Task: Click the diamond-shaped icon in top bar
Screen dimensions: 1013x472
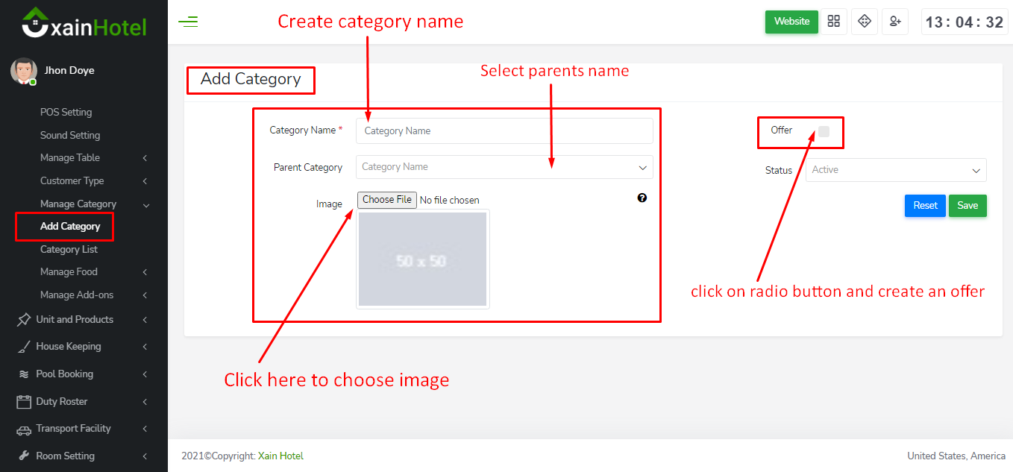Action: click(865, 22)
